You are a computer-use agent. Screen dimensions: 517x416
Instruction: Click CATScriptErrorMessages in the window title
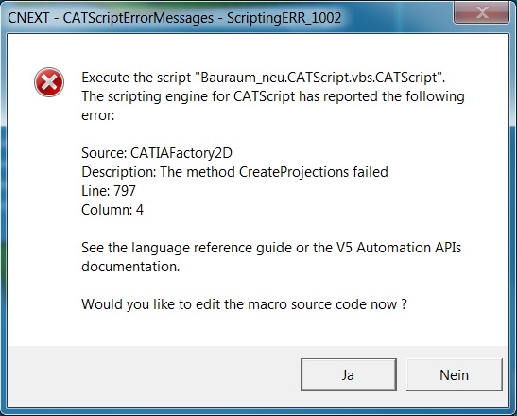pyautogui.click(x=138, y=18)
